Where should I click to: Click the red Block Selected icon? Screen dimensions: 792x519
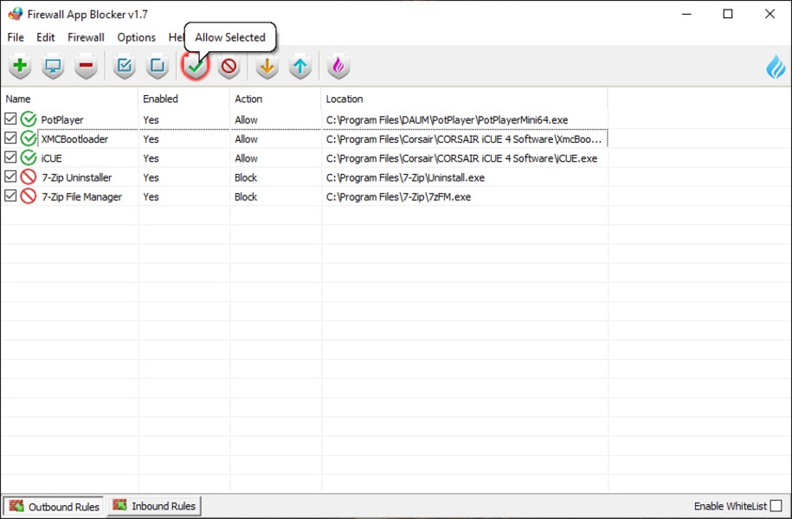tap(229, 66)
